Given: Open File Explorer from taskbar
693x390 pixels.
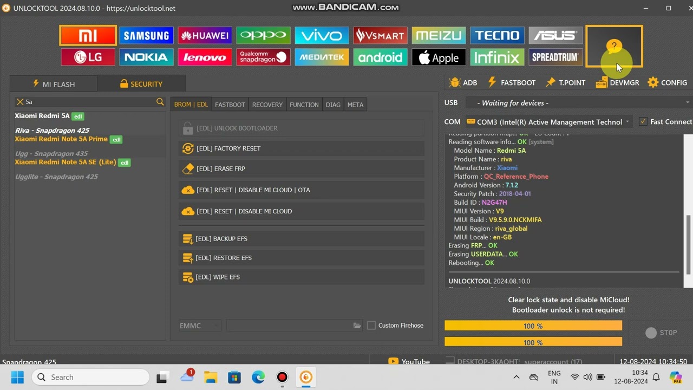Looking at the screenshot, I should (211, 377).
